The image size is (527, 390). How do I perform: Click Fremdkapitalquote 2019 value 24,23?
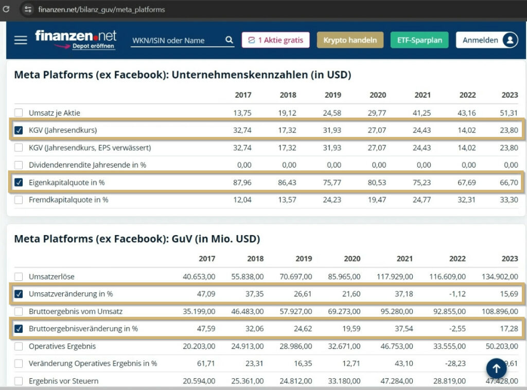(x=332, y=200)
